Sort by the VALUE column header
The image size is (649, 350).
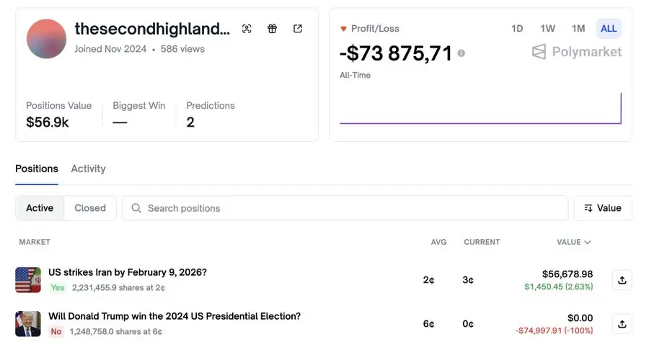pyautogui.click(x=573, y=242)
